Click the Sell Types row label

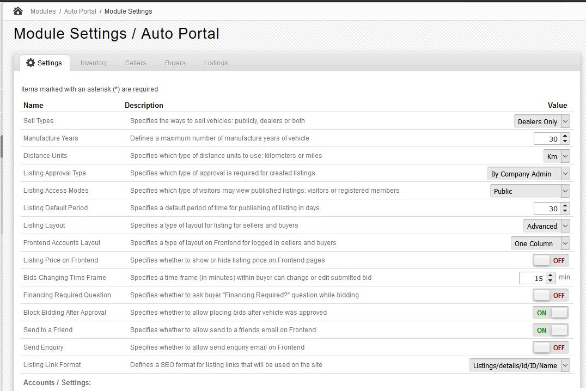pos(39,121)
